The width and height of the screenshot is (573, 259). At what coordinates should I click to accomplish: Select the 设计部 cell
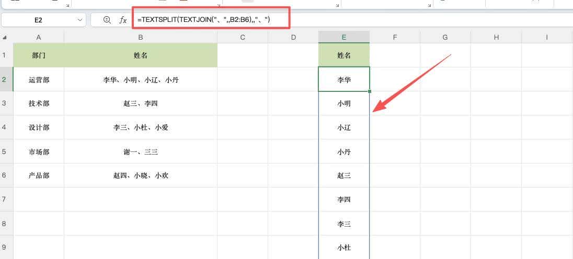click(x=38, y=127)
